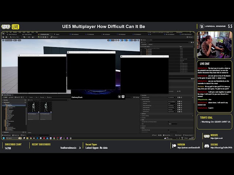234x175 pixels.
Task: Open the Content Drawer button
Action: pos(7,135)
